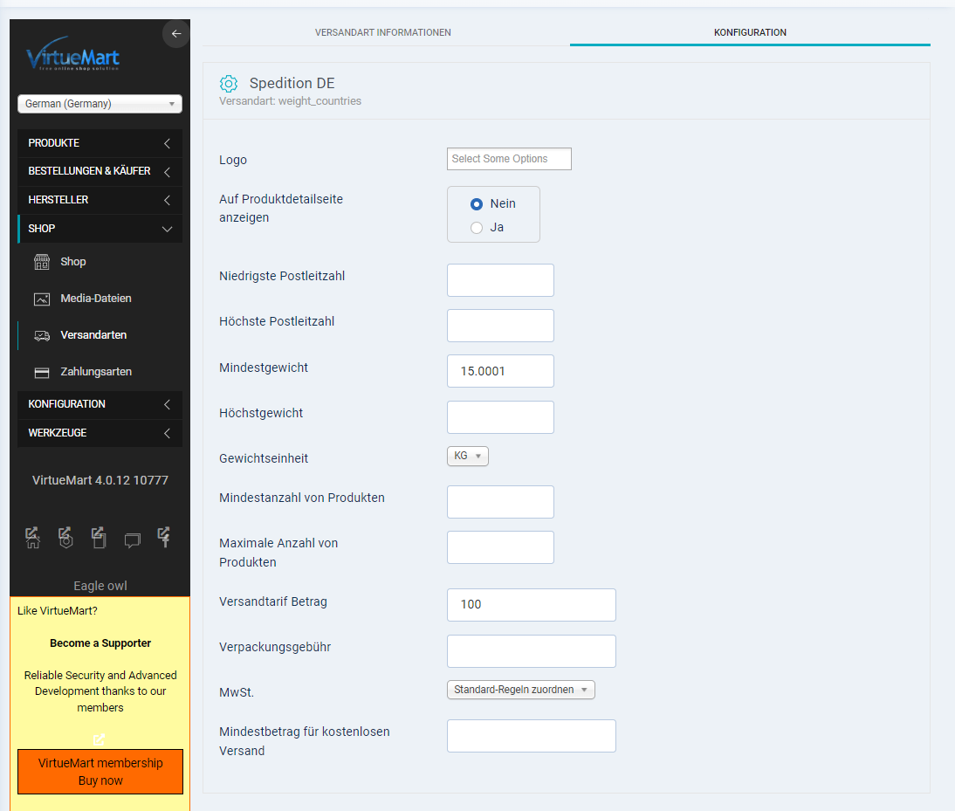Click the documents icon in the sidebar footer
Viewport: 955px width, 811px height.
99,537
